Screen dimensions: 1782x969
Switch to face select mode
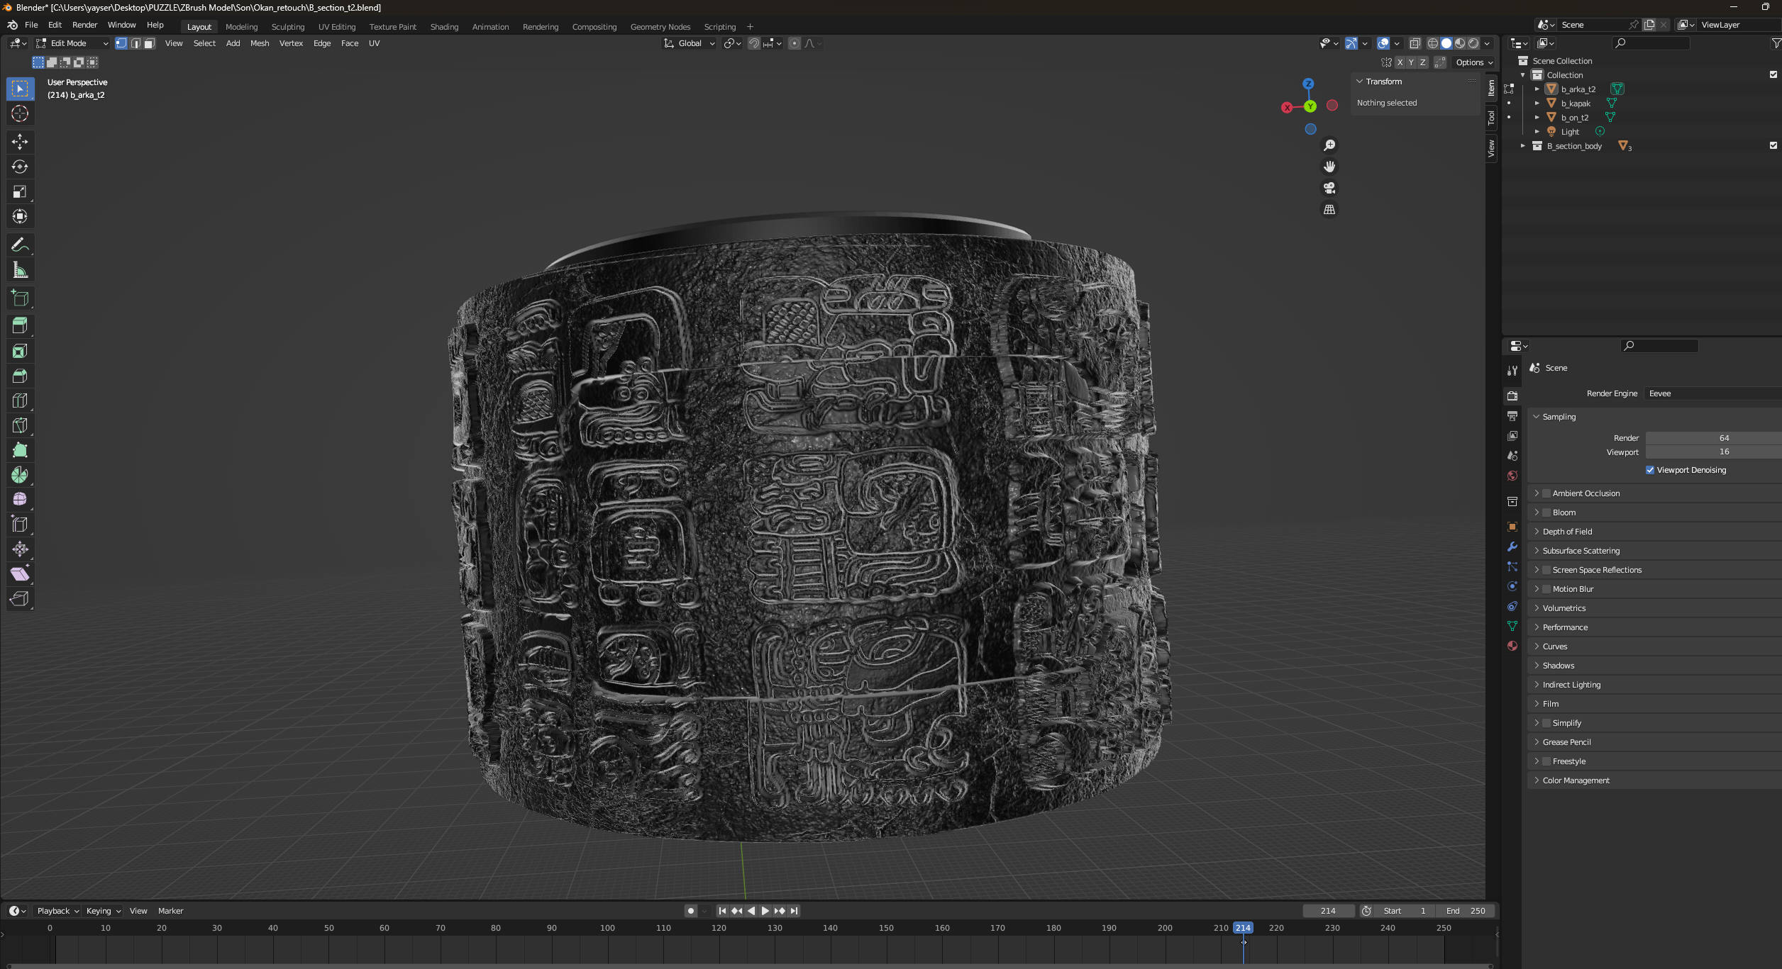[x=149, y=43]
